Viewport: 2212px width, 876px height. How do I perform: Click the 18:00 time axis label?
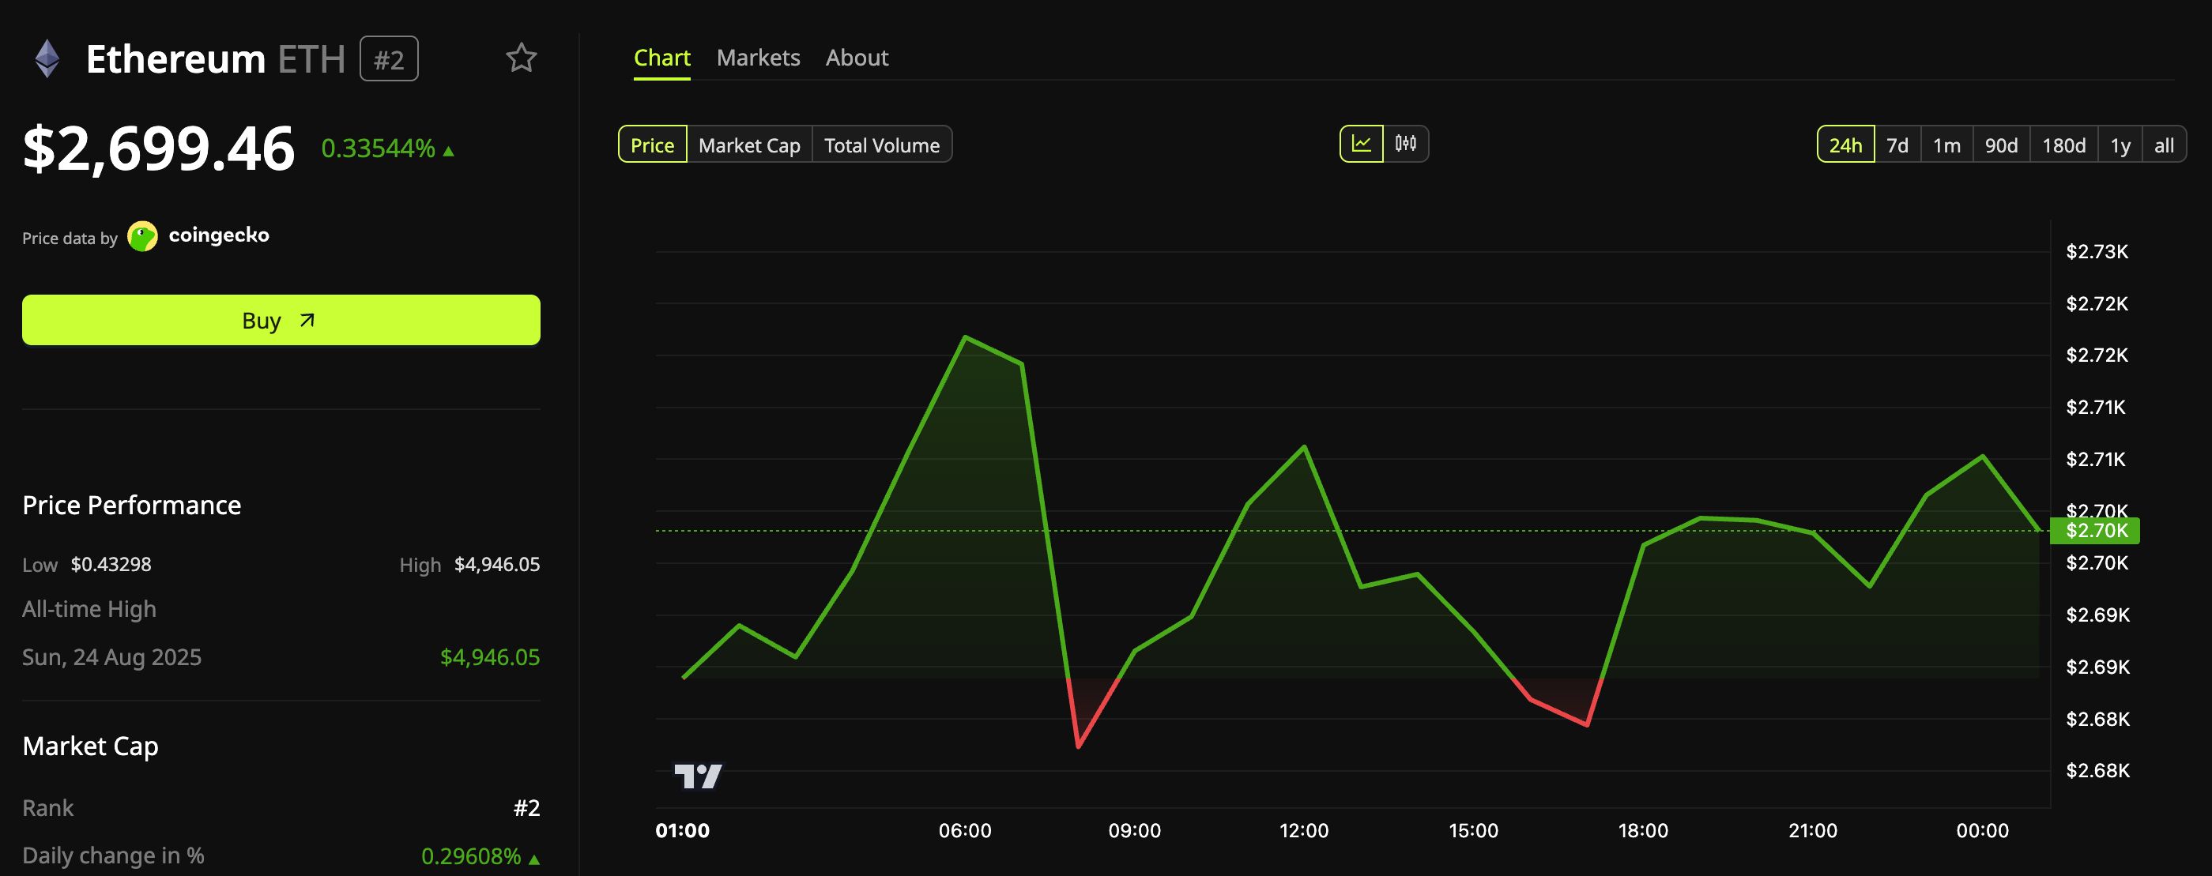pos(1643,830)
